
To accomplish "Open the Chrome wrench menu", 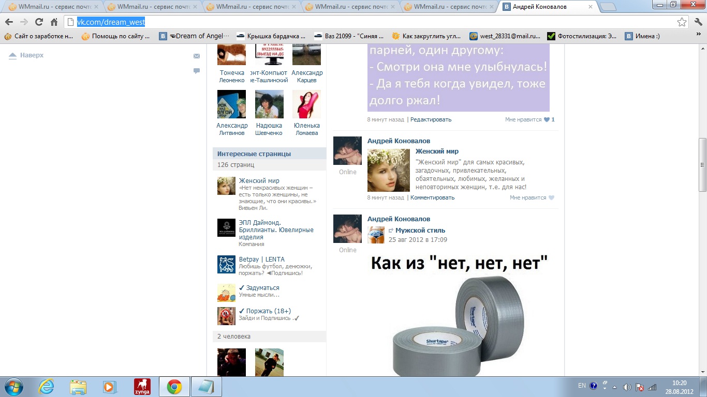I will [x=698, y=22].
